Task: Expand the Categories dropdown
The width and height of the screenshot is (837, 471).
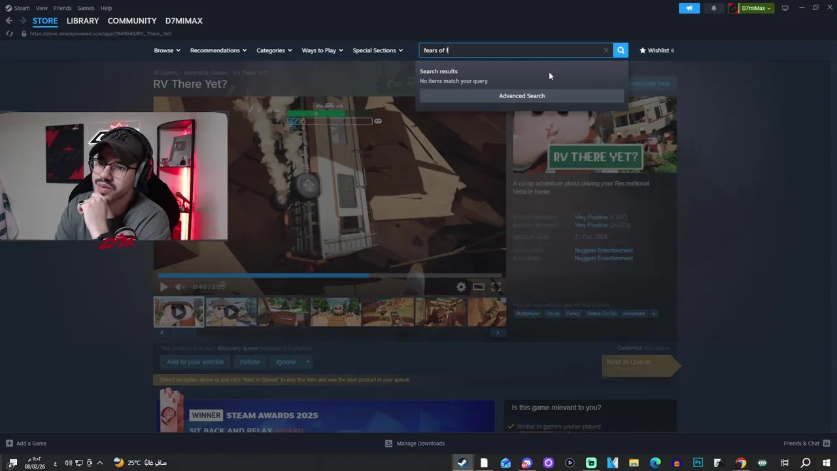Action: [x=274, y=50]
